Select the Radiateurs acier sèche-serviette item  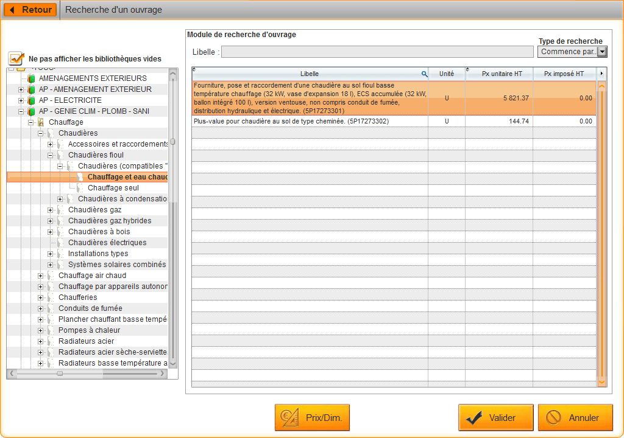(113, 352)
